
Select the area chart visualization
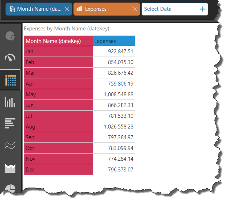coord(10,167)
